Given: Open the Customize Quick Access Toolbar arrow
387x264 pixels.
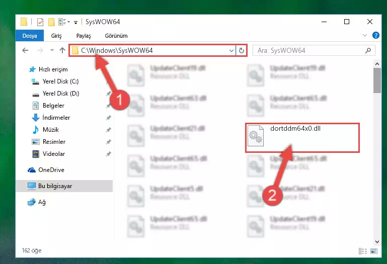Looking at the screenshot, I should (x=76, y=23).
